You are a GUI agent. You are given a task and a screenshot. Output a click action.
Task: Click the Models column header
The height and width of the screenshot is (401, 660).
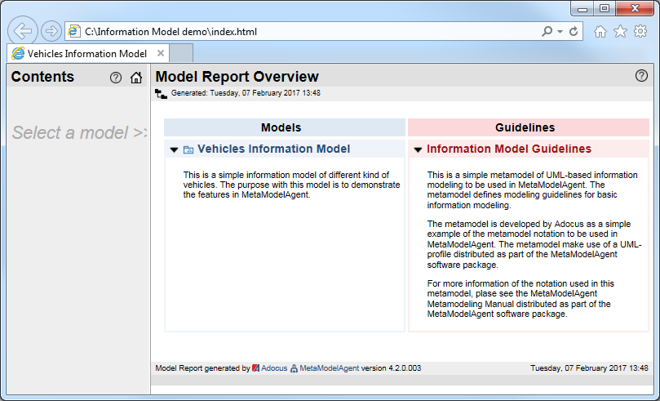point(285,127)
